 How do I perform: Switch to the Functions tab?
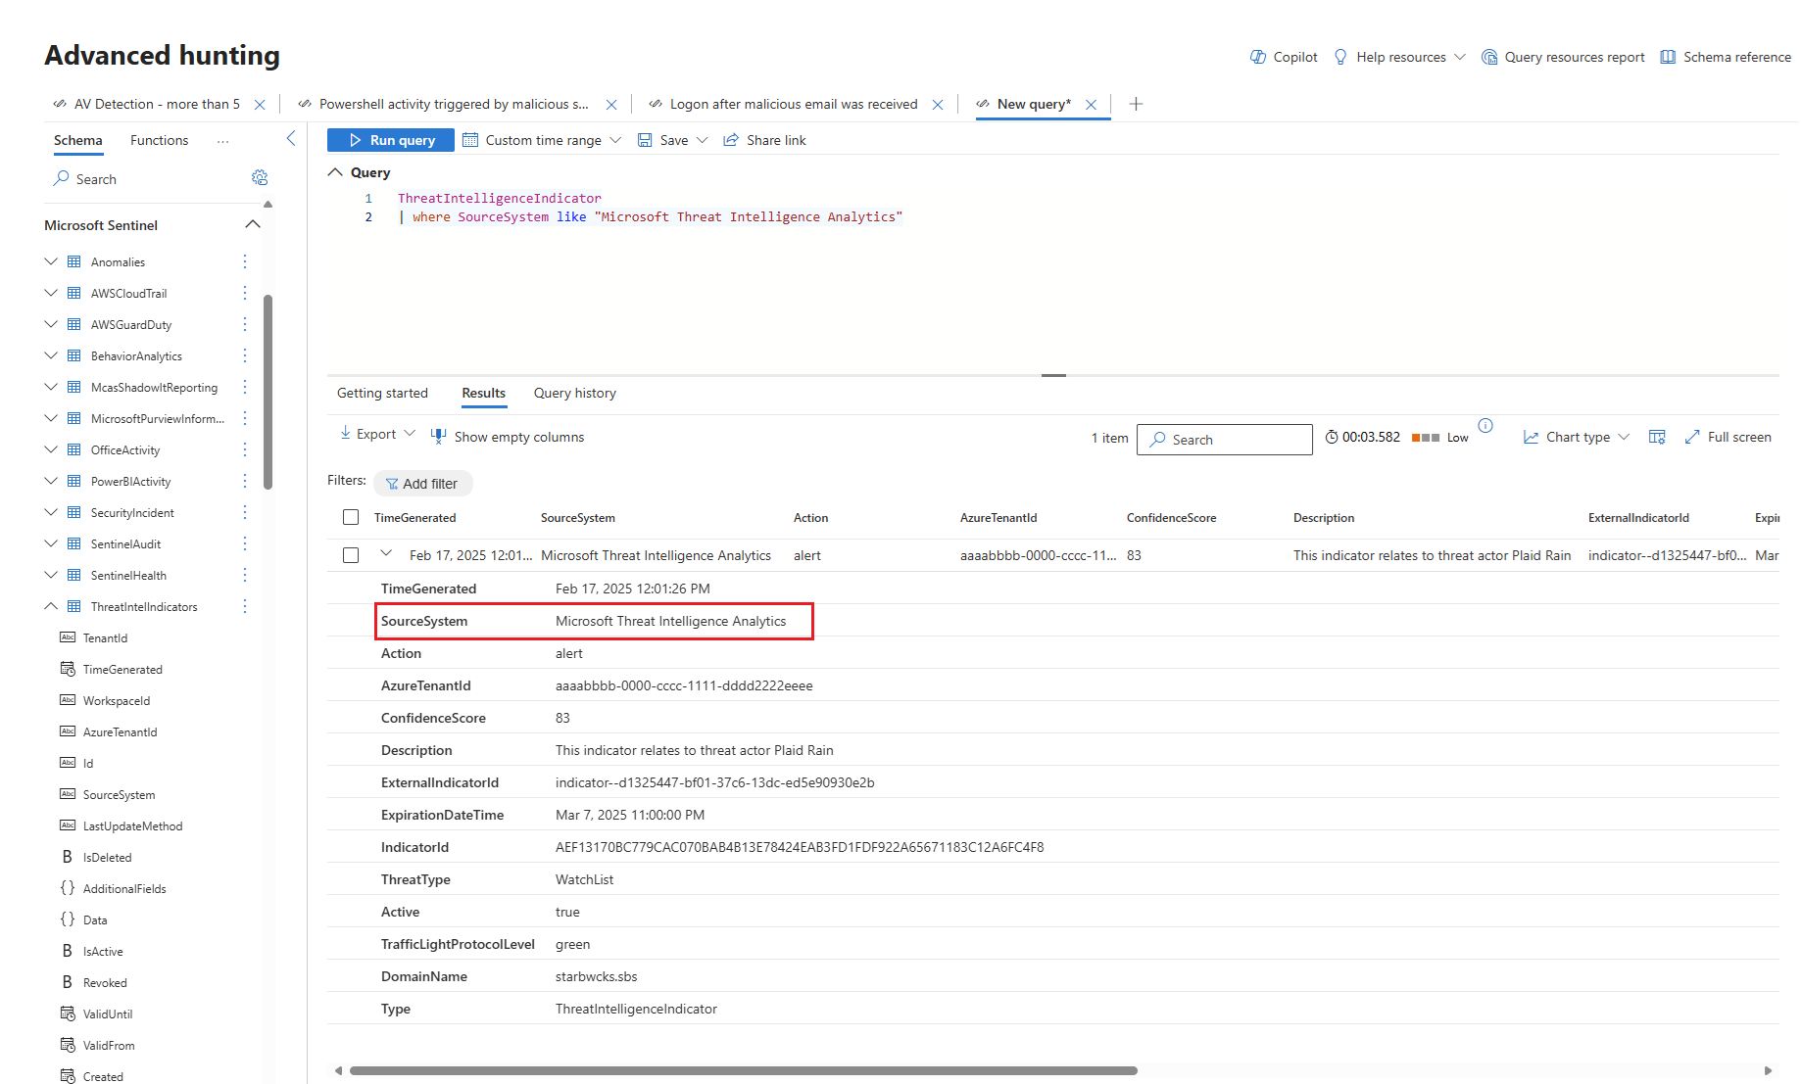[159, 140]
